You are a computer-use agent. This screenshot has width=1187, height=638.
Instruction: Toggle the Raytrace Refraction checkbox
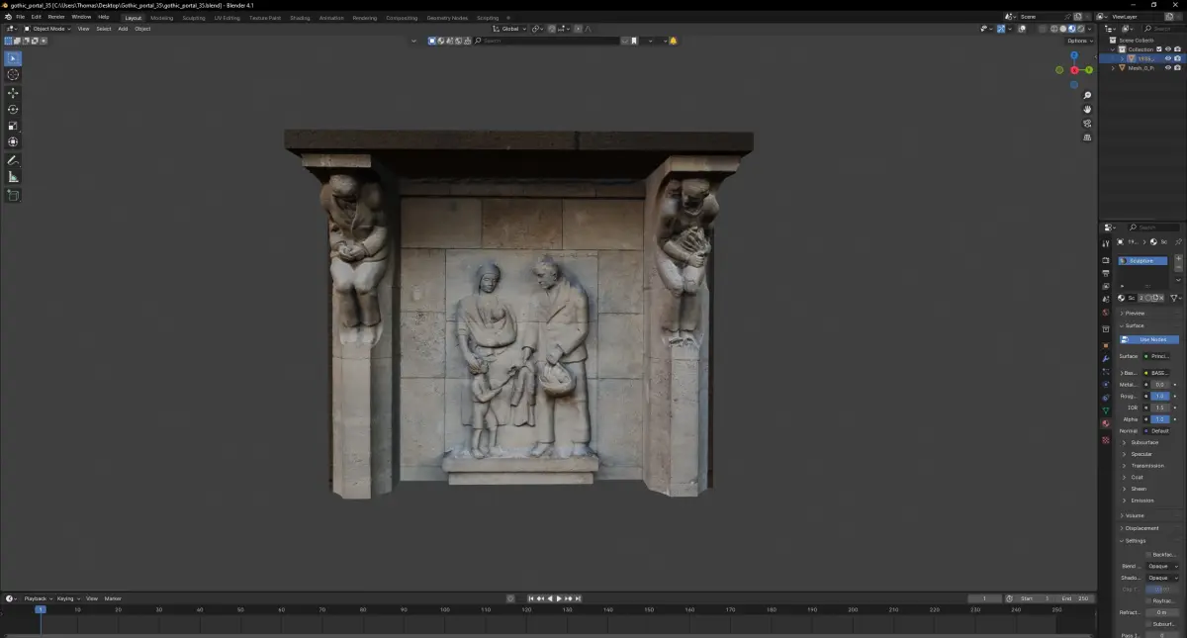[1148, 600]
